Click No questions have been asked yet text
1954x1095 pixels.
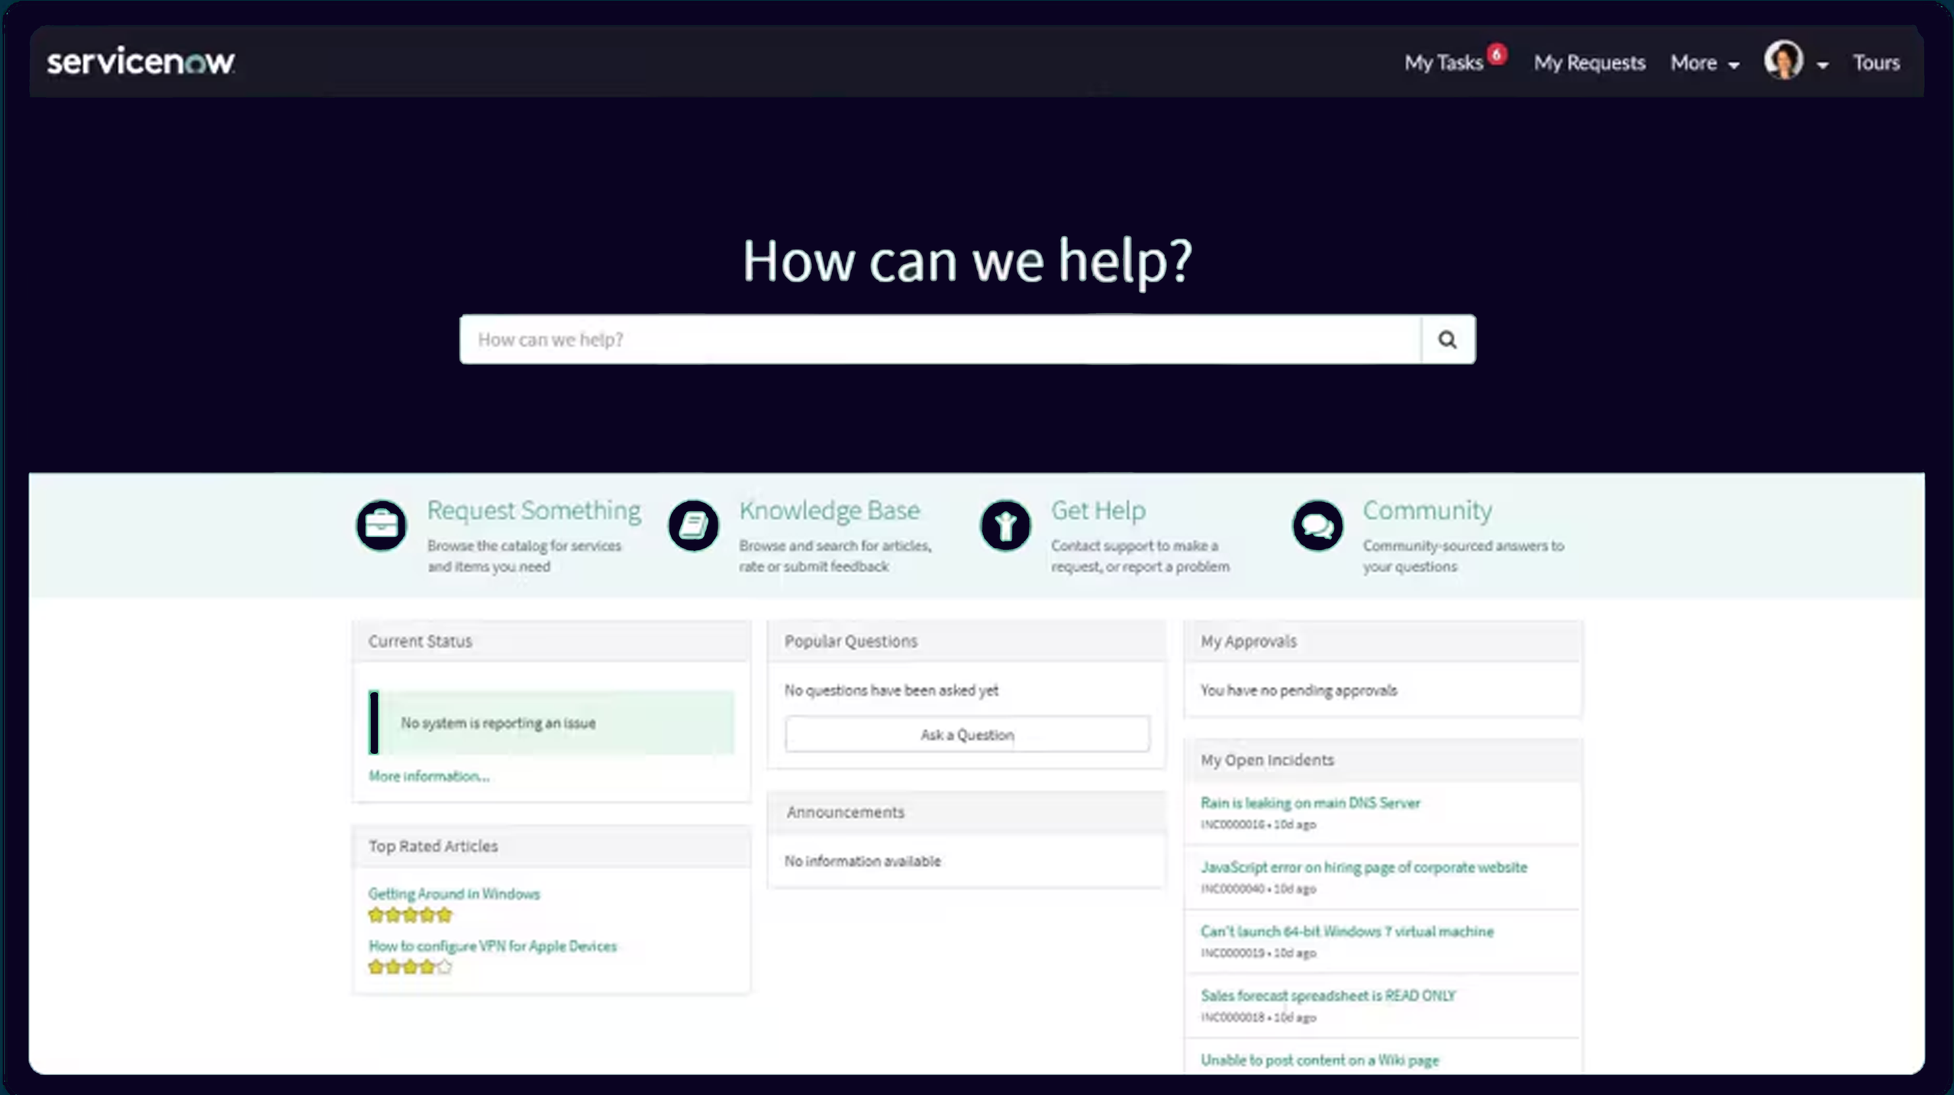point(892,691)
